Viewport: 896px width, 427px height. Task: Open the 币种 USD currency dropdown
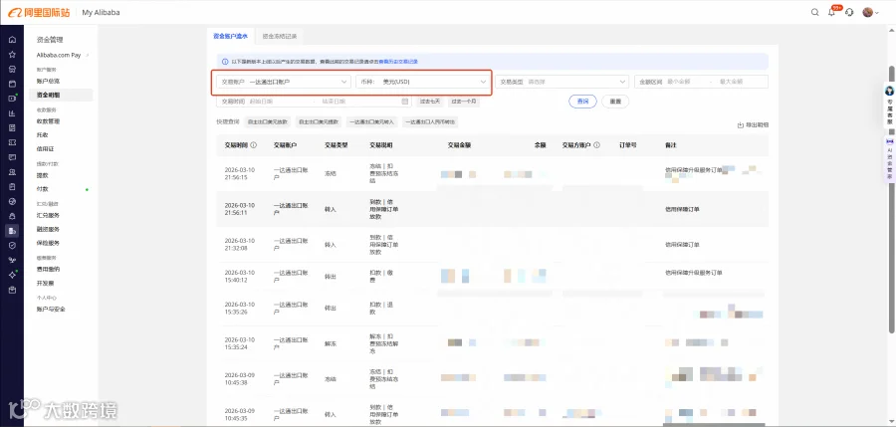tap(422, 82)
